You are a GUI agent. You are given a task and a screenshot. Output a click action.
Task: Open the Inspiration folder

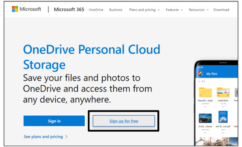223,92
